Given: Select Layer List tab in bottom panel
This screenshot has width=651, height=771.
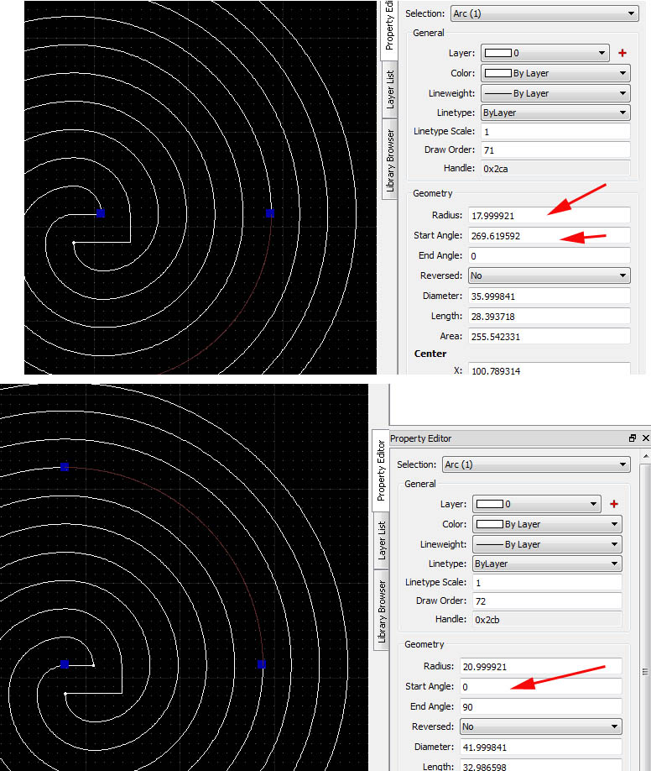Looking at the screenshot, I should click(x=381, y=541).
